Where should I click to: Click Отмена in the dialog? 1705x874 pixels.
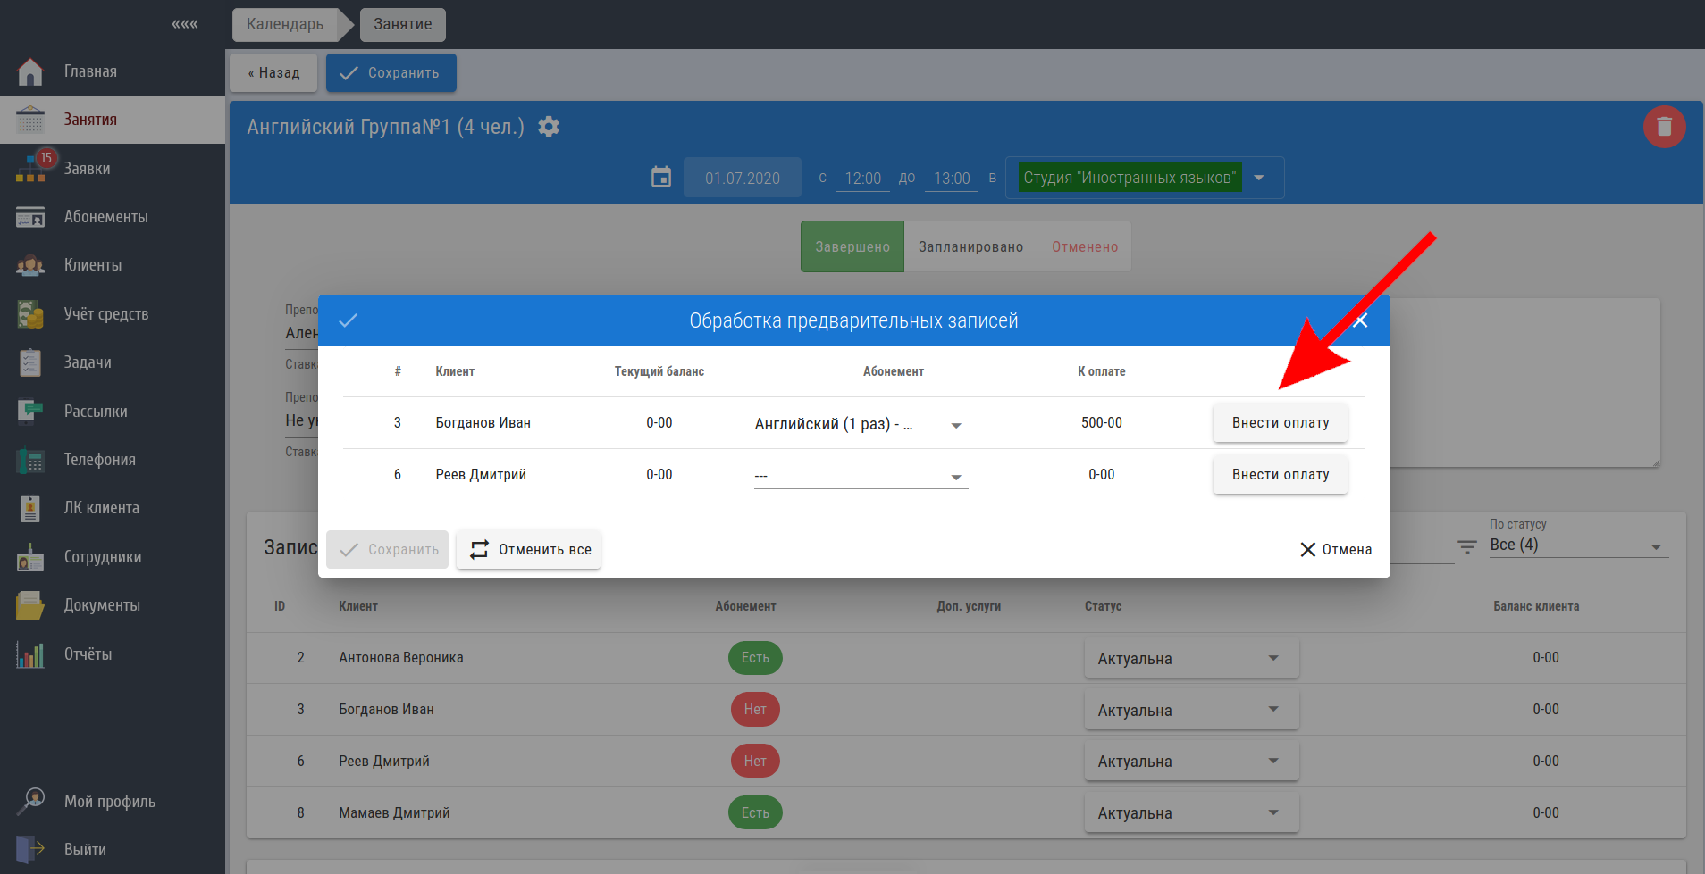1336,550
